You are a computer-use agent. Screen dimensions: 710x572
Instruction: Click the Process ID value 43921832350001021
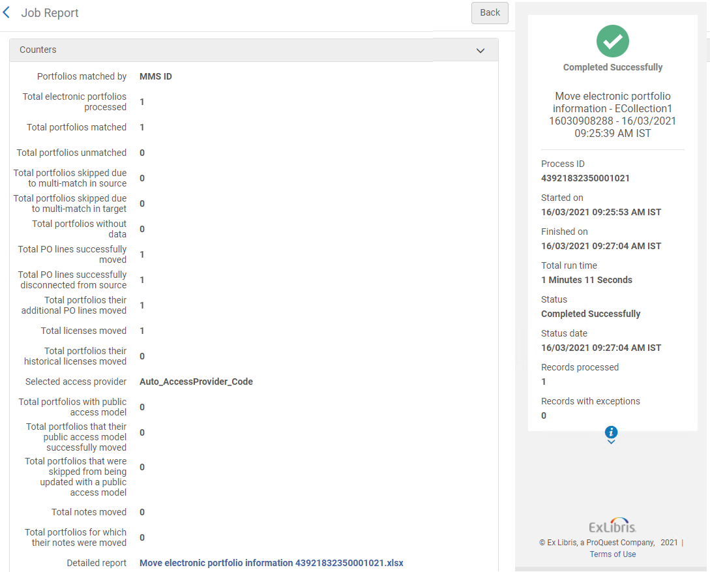tap(585, 178)
